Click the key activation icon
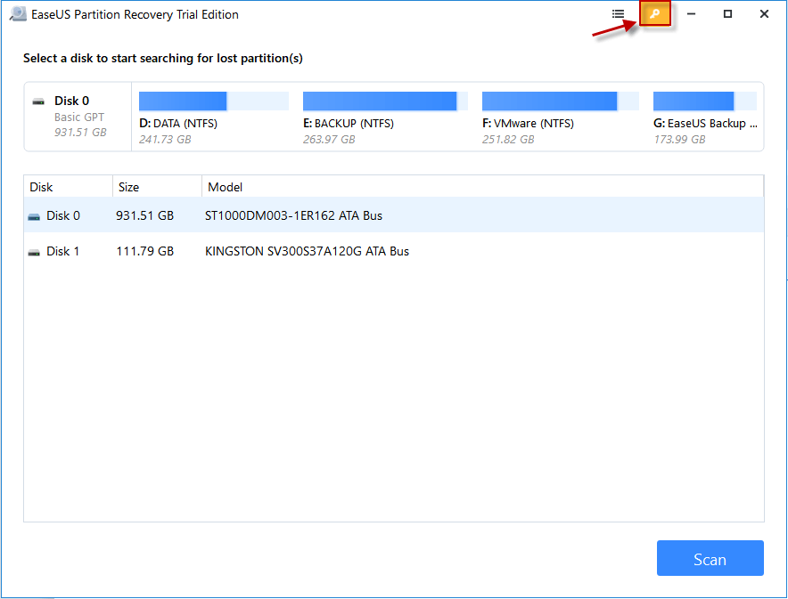The width and height of the screenshot is (788, 599). click(655, 14)
